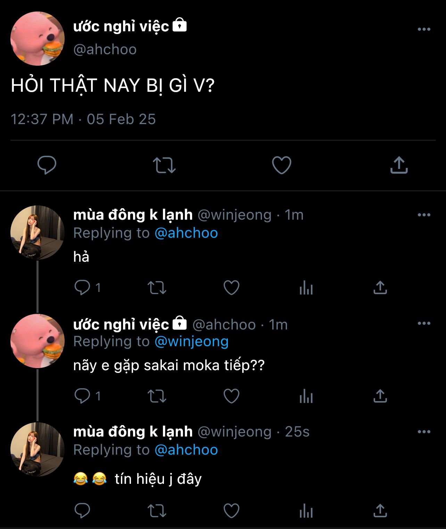
Task: View analytics of the "hả" reply
Action: pyautogui.click(x=306, y=288)
